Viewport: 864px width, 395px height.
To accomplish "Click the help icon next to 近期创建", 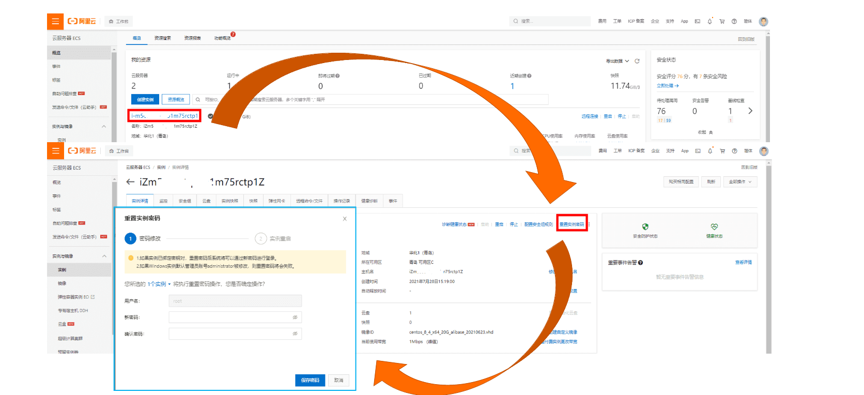I will click(x=529, y=76).
